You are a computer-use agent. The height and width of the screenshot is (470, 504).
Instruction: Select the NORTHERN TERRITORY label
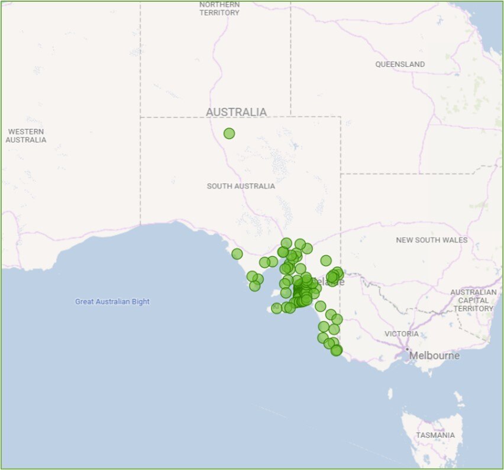click(x=219, y=8)
